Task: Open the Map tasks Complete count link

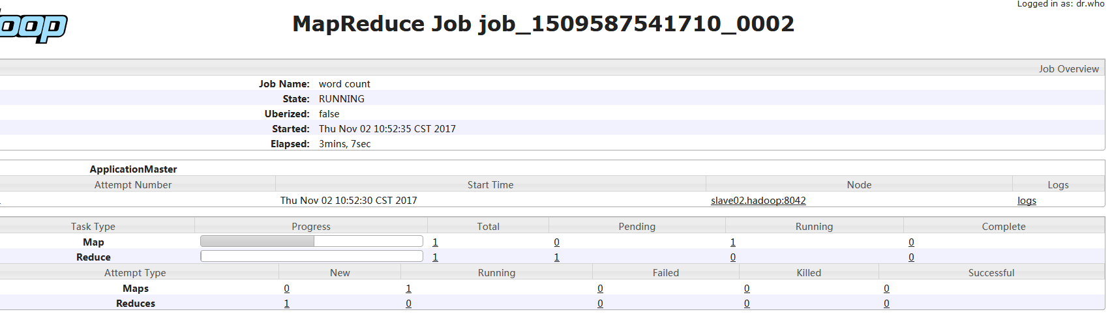Action: pyautogui.click(x=911, y=242)
